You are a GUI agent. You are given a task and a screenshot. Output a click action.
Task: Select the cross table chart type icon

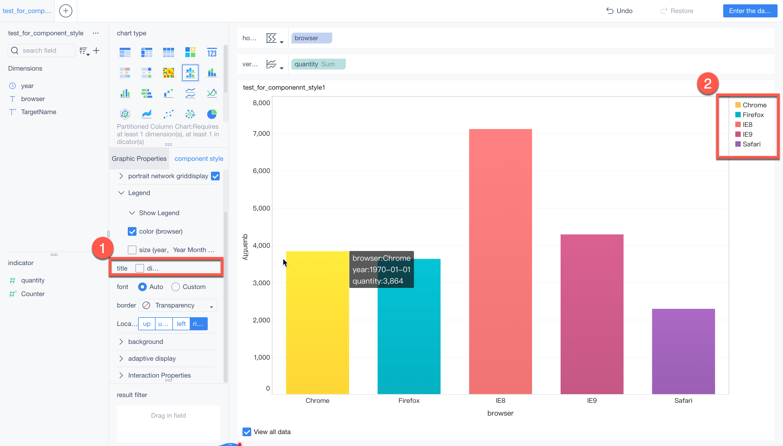pyautogui.click(x=147, y=52)
